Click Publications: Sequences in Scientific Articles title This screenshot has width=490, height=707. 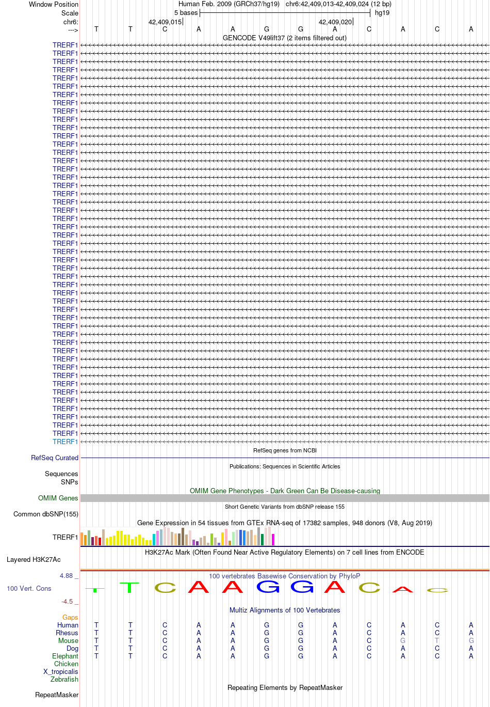[285, 467]
